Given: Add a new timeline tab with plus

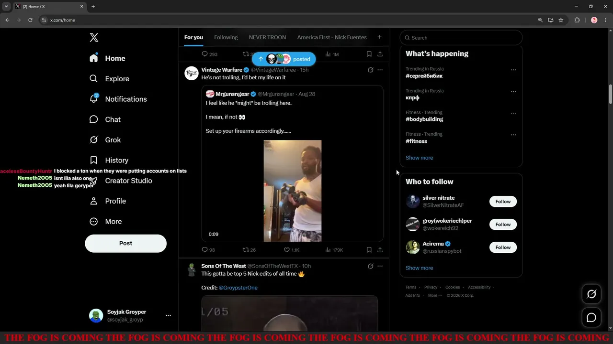Looking at the screenshot, I should tap(379, 37).
